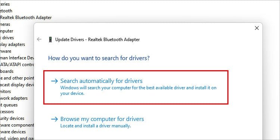Viewport: 280px width, 140px height.
Task: Select the Monitors category entry
Action: [5, 91]
